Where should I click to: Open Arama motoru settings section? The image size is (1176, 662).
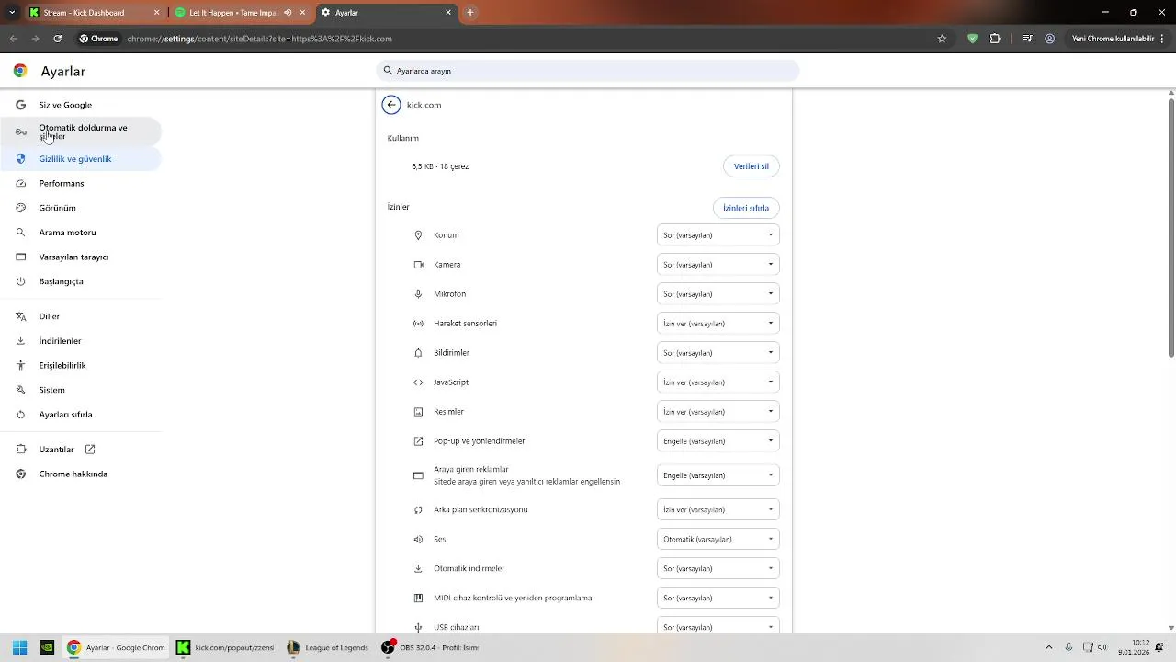(x=81, y=233)
